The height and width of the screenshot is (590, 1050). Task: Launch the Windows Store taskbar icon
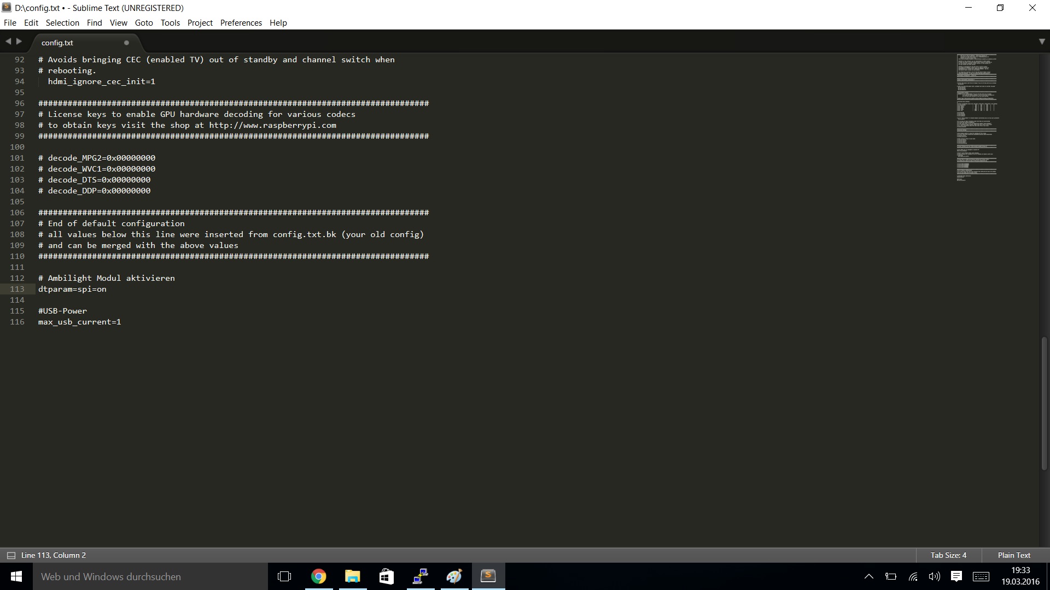click(387, 576)
